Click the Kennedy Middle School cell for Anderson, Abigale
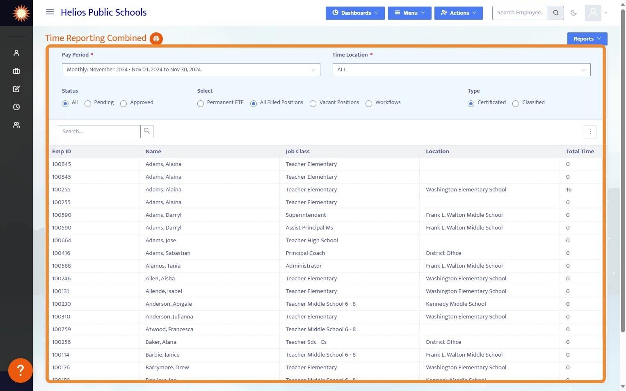This screenshot has height=391, width=626. point(456,304)
